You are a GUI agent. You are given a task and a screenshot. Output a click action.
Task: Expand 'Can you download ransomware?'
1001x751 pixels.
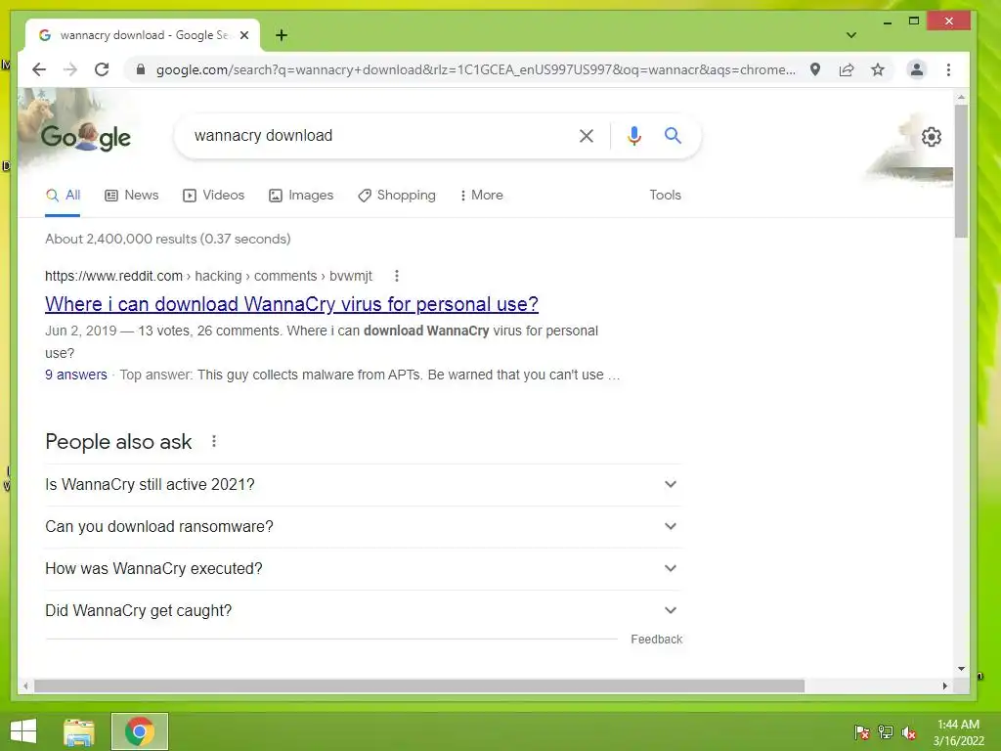point(363,527)
